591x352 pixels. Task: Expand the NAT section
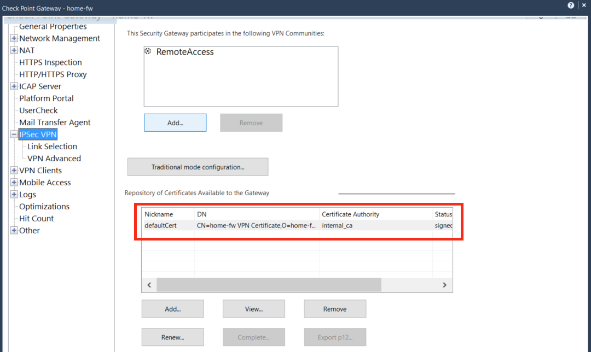13,50
